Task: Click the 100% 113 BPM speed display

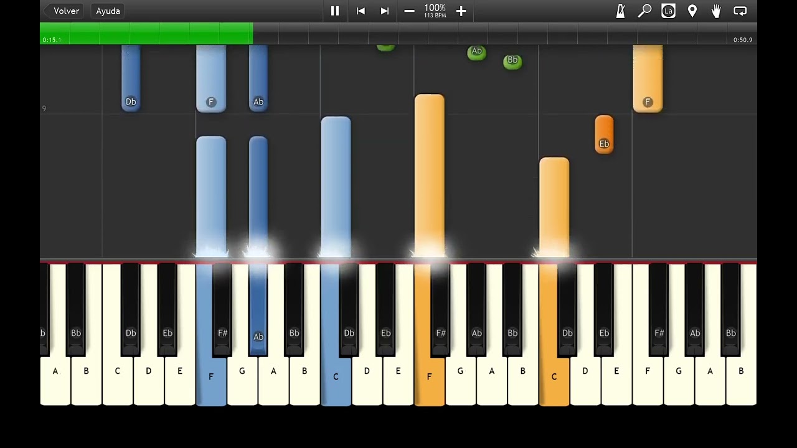Action: coord(435,11)
